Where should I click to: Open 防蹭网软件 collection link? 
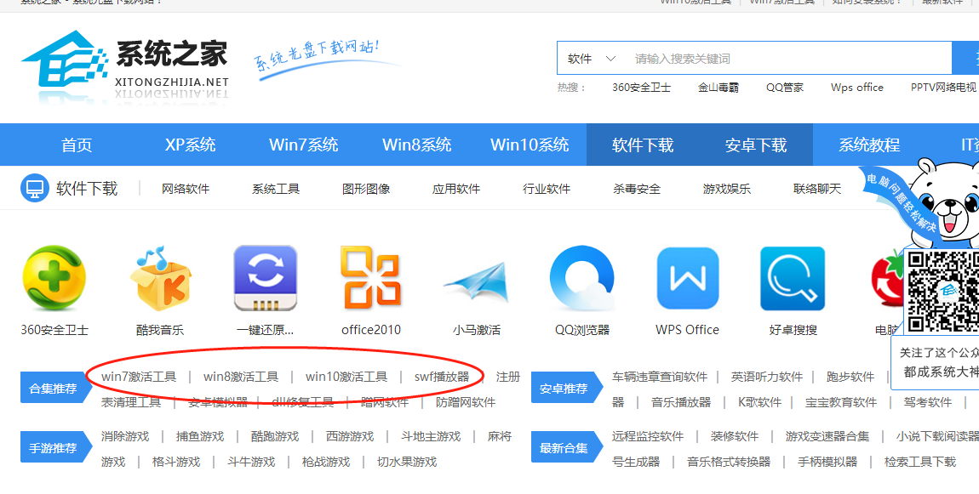(466, 402)
